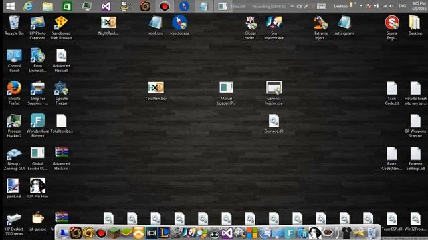Launch Nmap Zenmap GUI shortcut
This screenshot has height=240, width=428.
pyautogui.click(x=14, y=159)
